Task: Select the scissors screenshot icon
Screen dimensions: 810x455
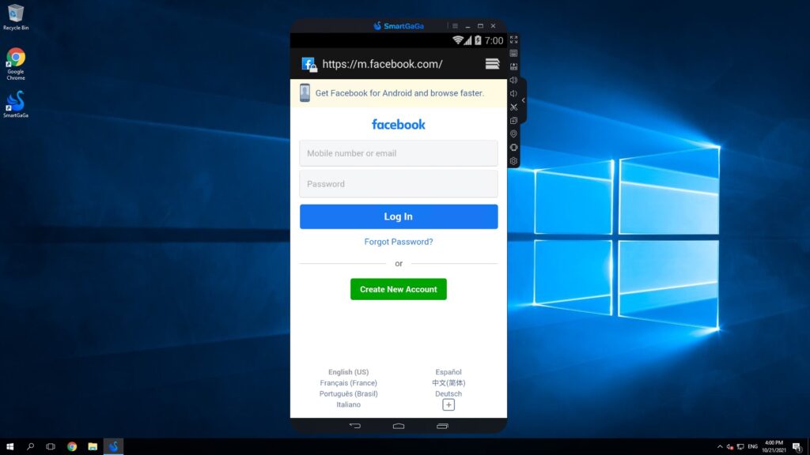Action: tap(513, 107)
